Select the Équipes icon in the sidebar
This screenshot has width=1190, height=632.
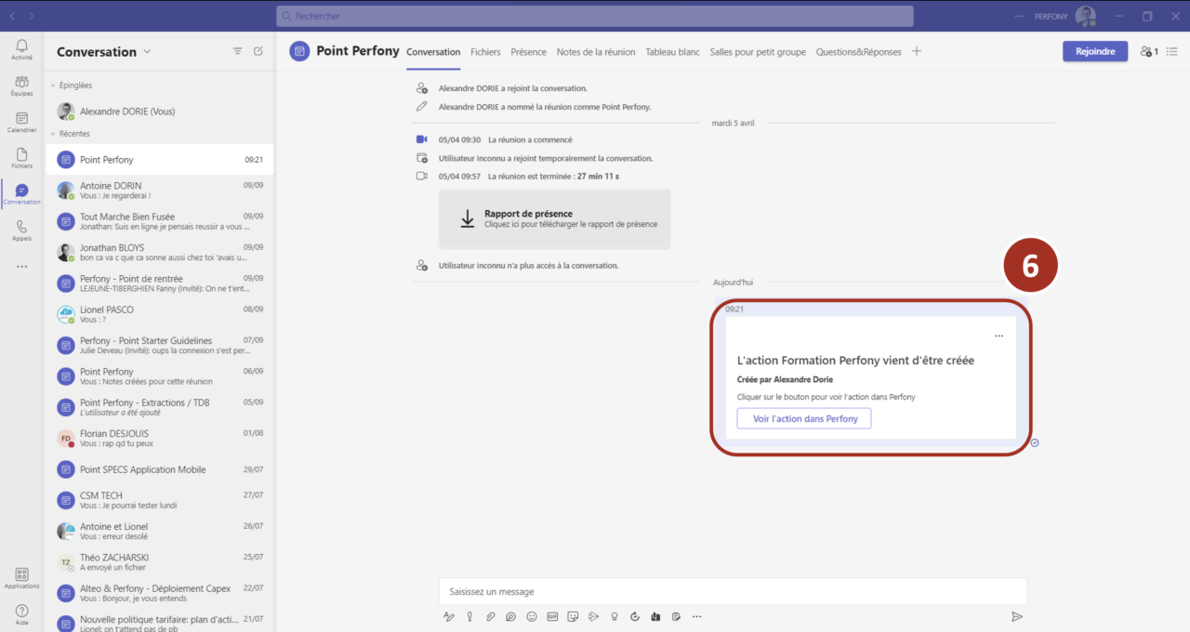coord(20,86)
